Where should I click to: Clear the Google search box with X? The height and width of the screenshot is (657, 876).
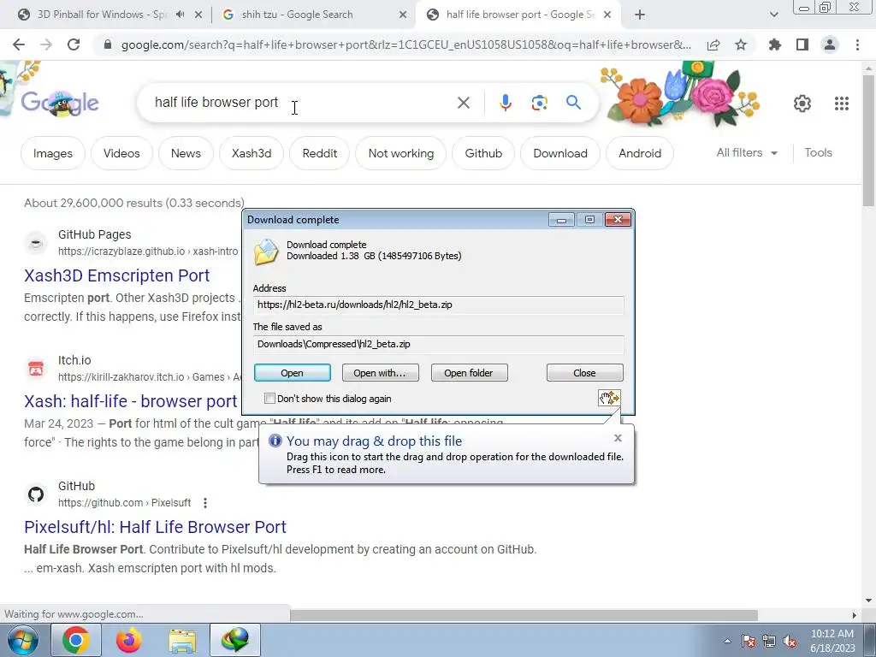click(x=463, y=103)
